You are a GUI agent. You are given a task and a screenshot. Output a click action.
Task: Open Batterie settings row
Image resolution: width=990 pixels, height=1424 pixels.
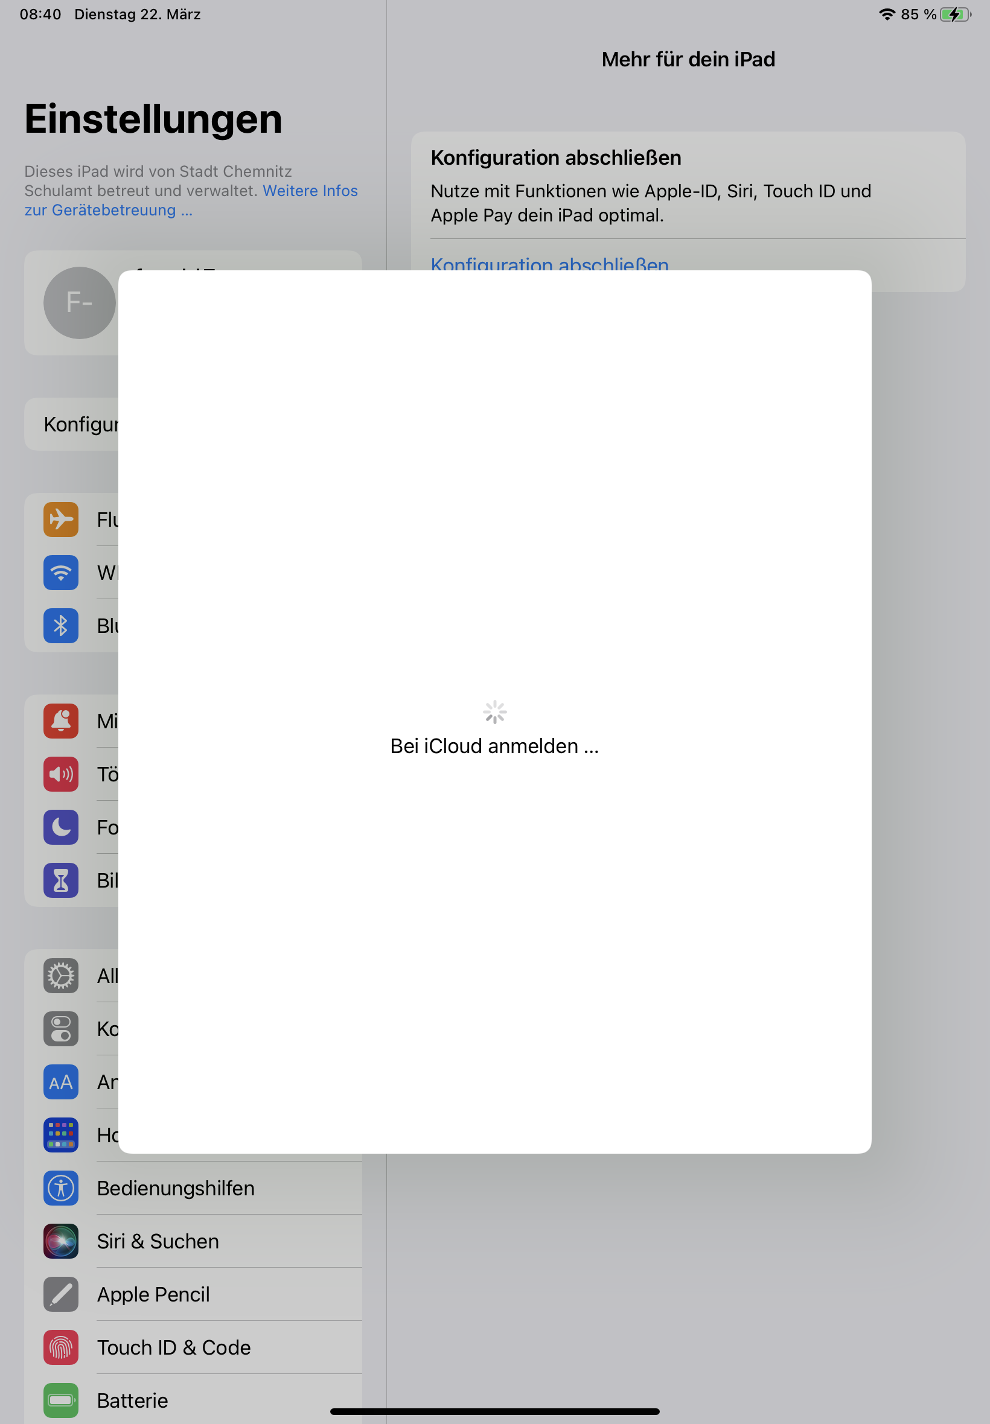193,1400
